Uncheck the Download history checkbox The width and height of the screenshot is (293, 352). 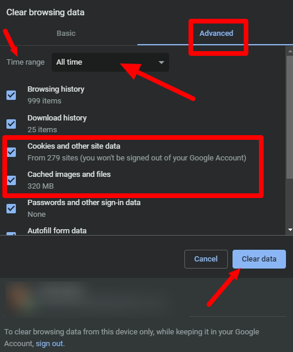pos(11,124)
